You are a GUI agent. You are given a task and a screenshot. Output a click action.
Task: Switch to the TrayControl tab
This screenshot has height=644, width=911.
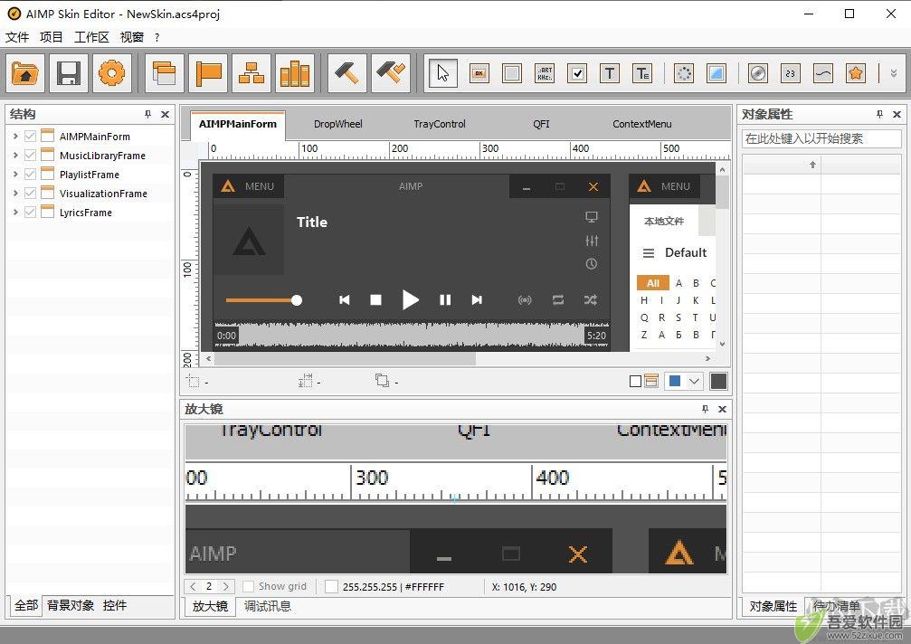pos(440,124)
